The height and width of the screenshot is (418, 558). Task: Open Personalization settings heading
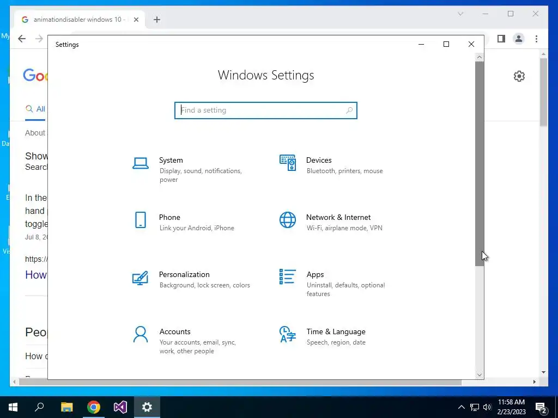[184, 275]
